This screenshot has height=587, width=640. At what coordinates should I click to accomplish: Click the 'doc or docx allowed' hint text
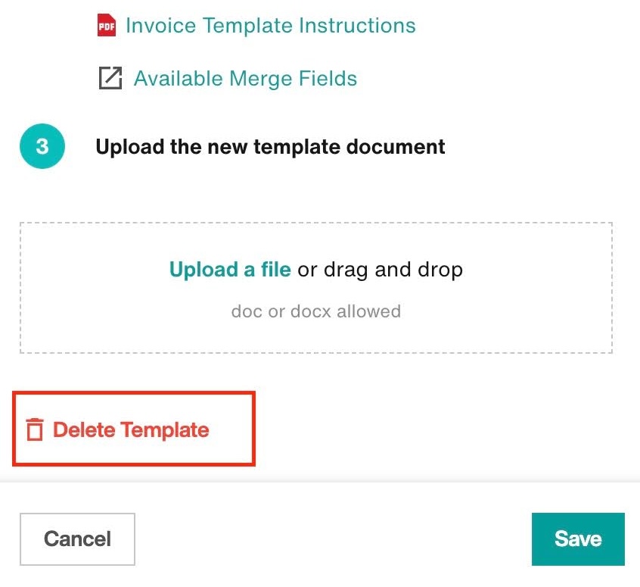(x=316, y=311)
